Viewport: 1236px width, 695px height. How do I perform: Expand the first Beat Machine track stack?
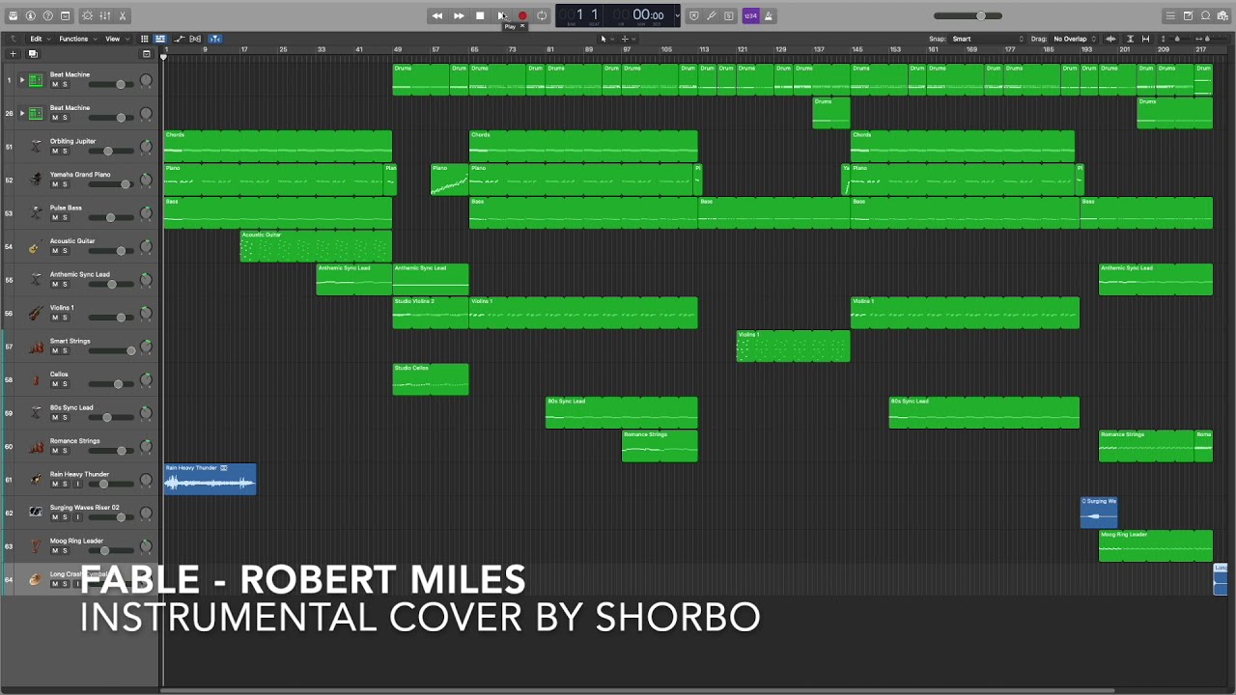(x=22, y=80)
